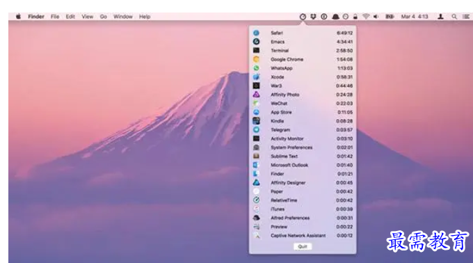The image size is (473, 263).
Task: Click the Activity Monitor icon
Action: pos(256,138)
